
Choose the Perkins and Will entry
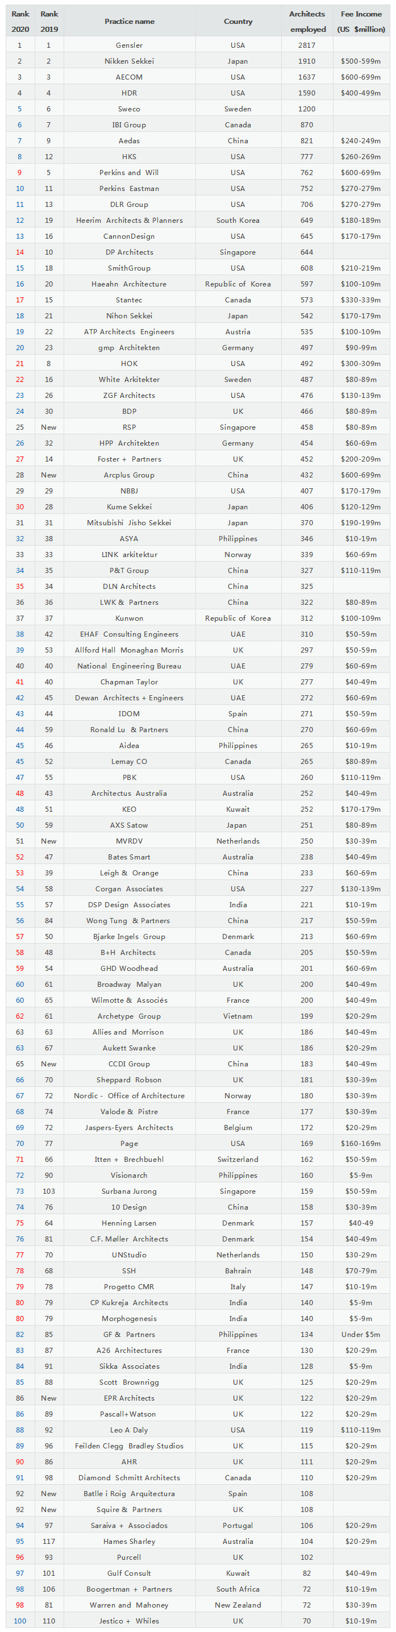130,172
